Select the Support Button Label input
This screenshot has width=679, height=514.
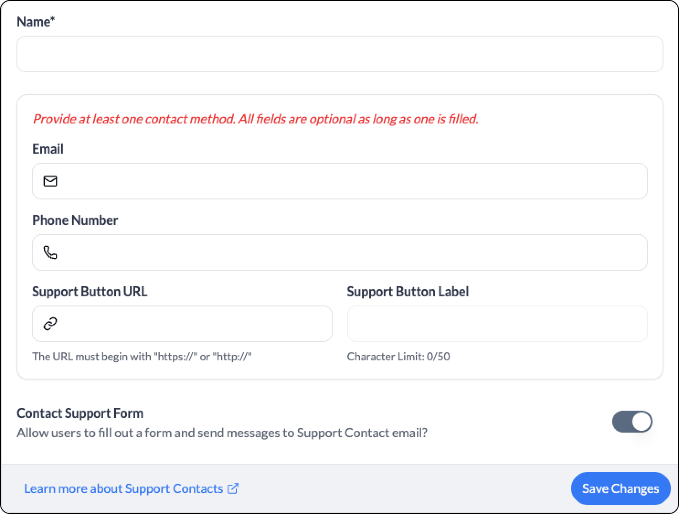click(x=498, y=324)
